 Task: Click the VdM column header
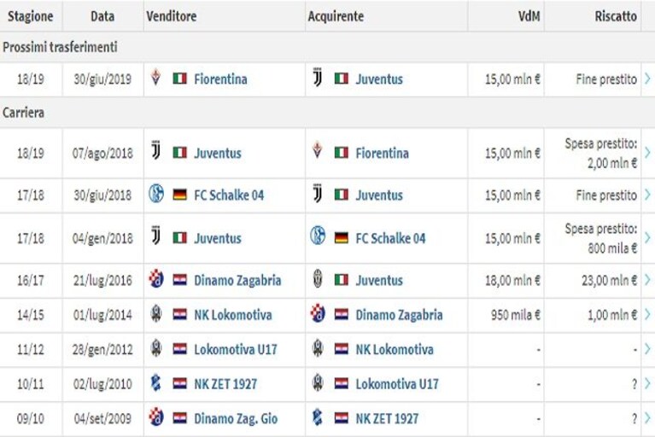(x=529, y=16)
